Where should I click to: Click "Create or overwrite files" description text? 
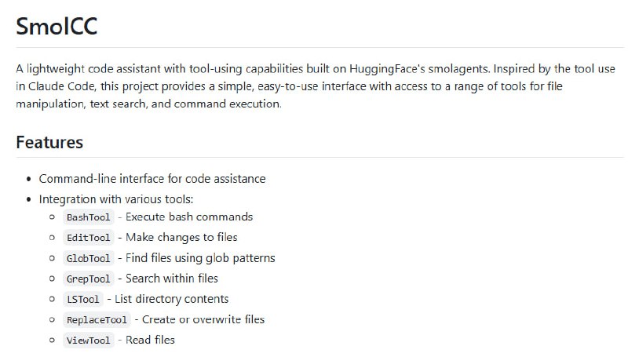point(204,319)
